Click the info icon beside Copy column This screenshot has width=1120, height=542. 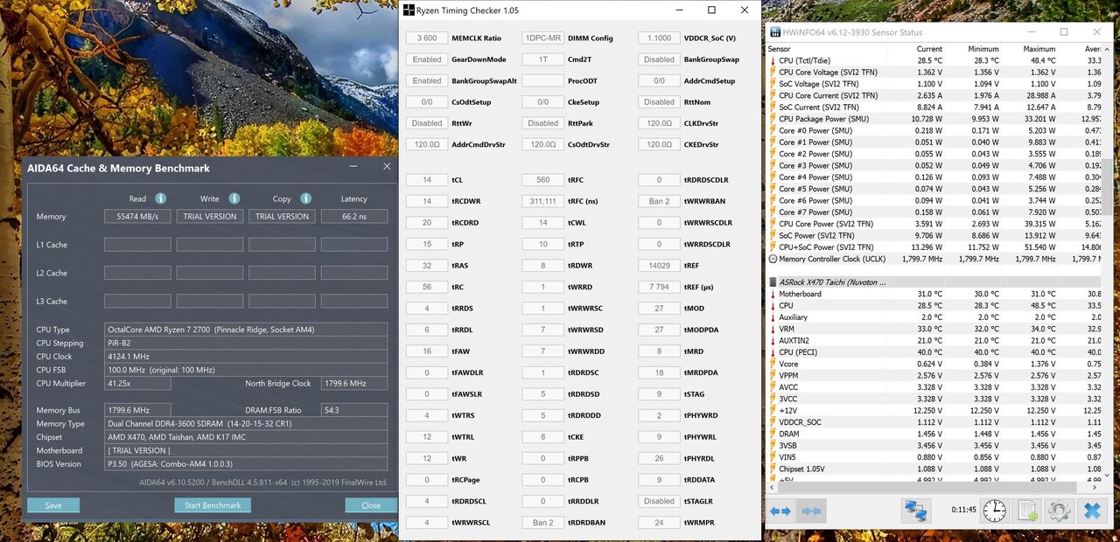[x=305, y=198]
